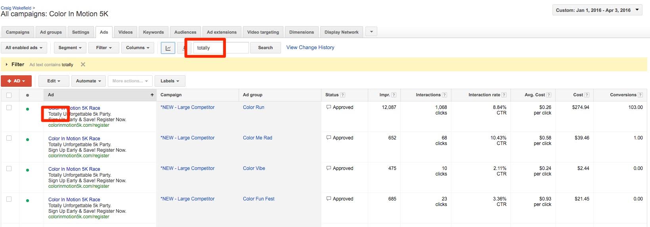650x227 pixels.
Task: Toggle the chart graph icon button
Action: 168,48
